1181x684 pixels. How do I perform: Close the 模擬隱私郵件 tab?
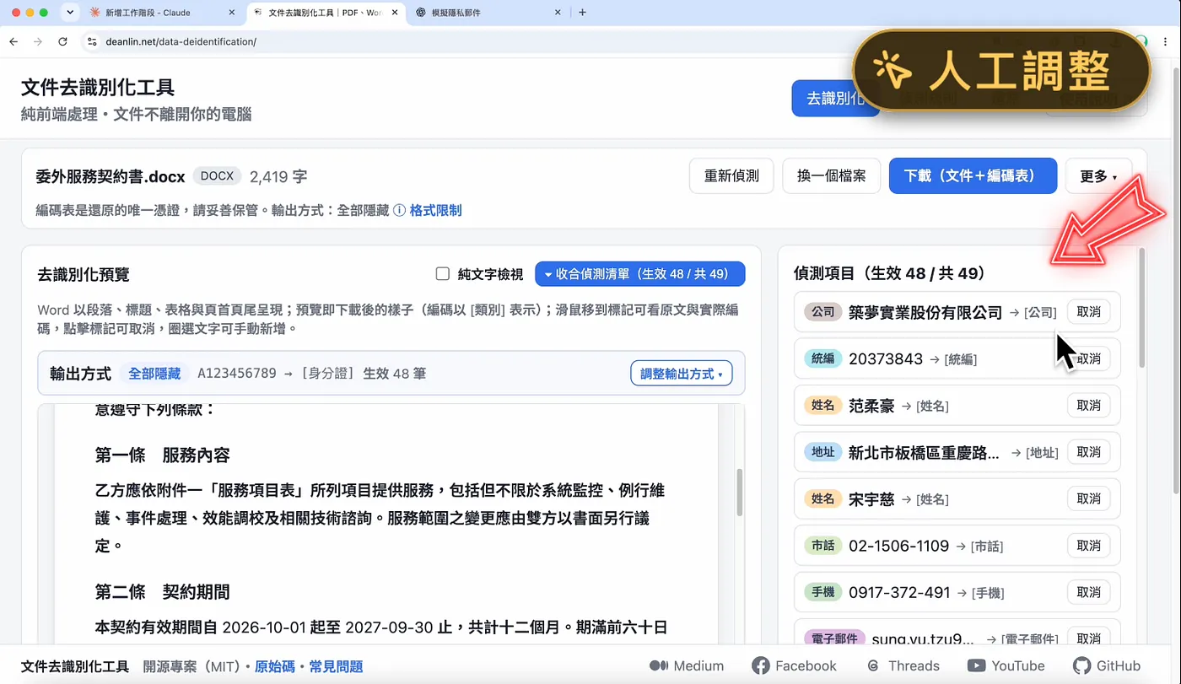tap(557, 13)
